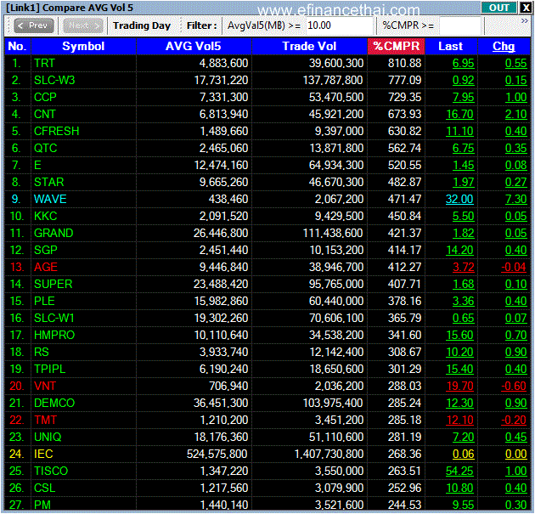Select symbol SUPER in the list
535x514 pixels.
(x=53, y=285)
